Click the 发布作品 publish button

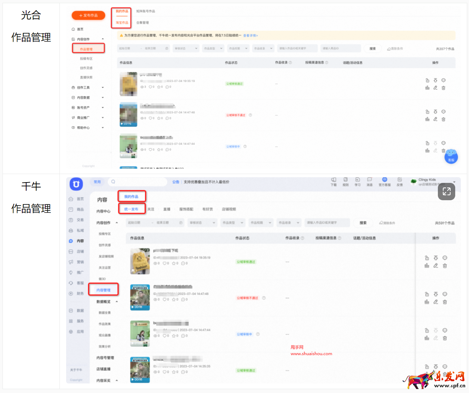(88, 15)
